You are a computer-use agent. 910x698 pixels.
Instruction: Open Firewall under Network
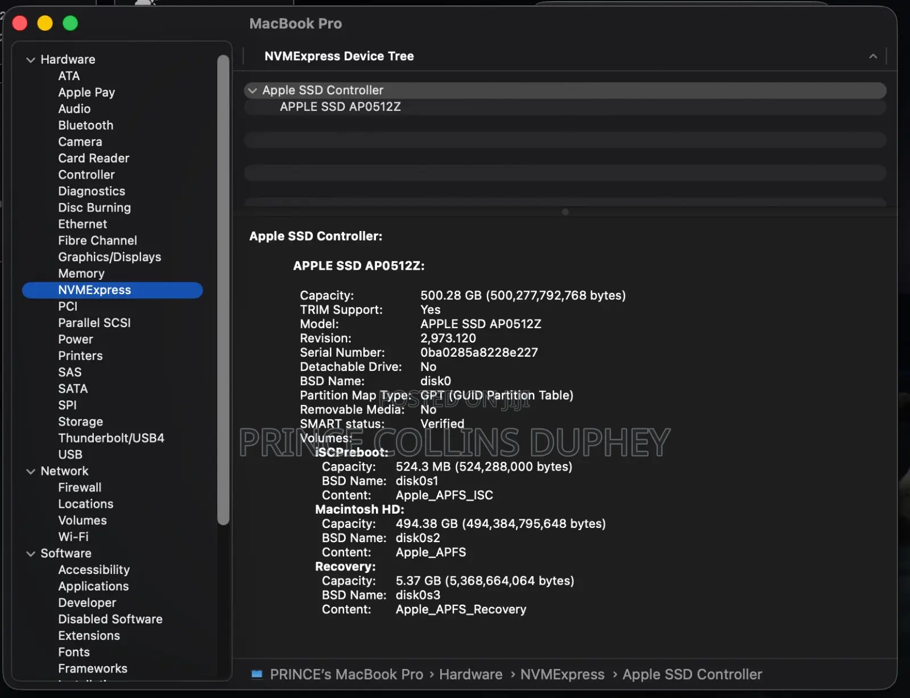[x=80, y=488]
